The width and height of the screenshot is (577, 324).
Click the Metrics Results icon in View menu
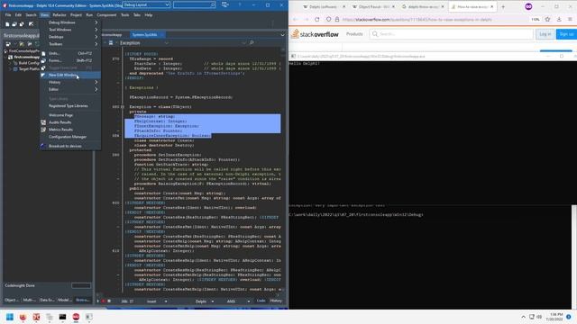43,130
